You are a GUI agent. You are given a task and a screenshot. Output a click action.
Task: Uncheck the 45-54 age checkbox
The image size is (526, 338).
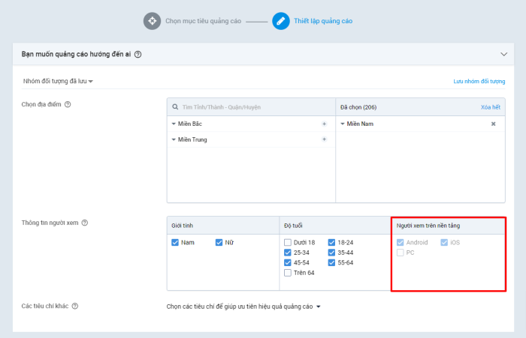(288, 263)
